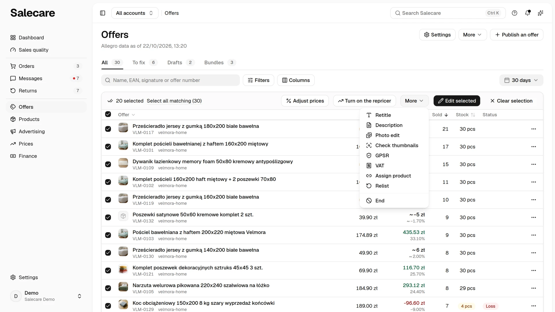Open the Demo account switcher
Viewport: 555px width, 312px height.
coord(46,296)
